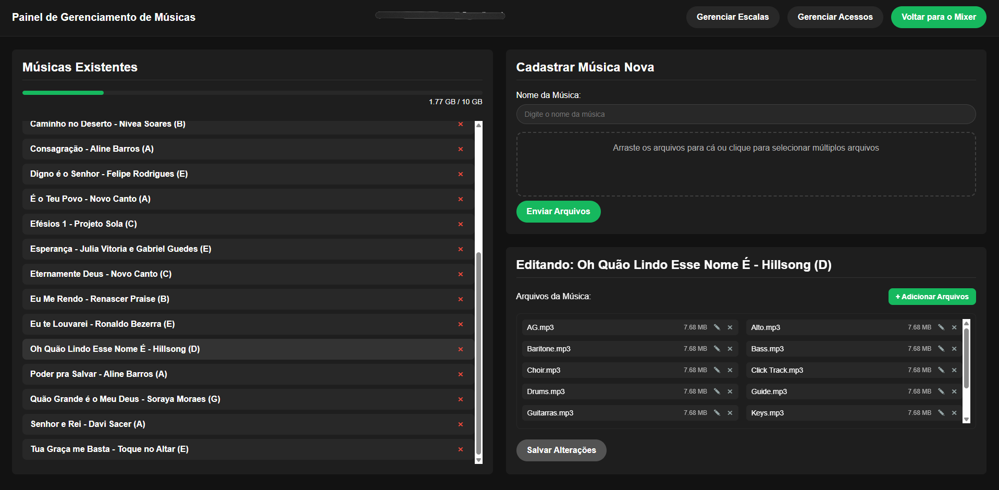The image size is (999, 490).
Task: Edit the Guitarras.mp3 file name
Action: (x=717, y=413)
